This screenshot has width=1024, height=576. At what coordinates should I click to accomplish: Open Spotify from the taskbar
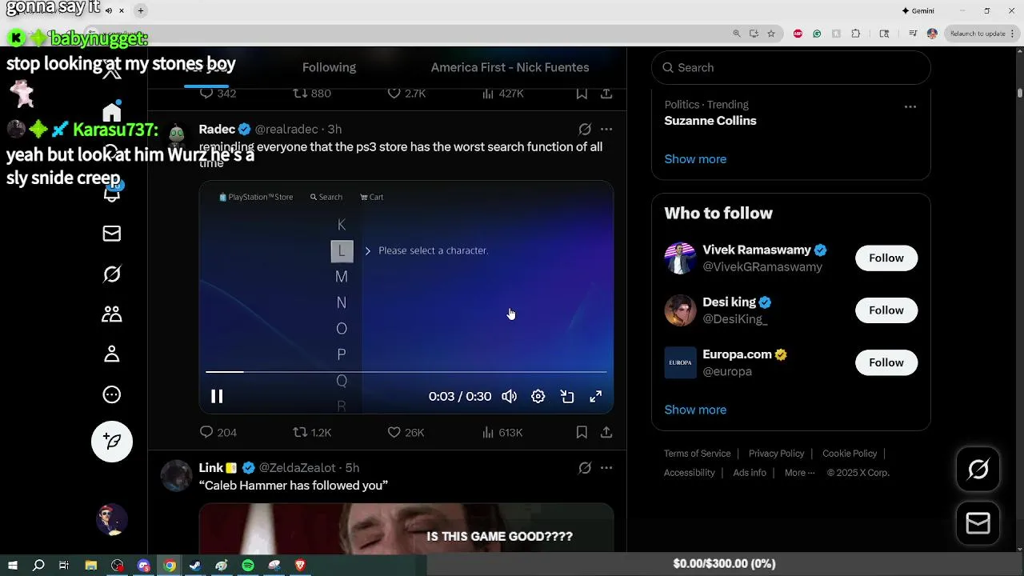click(x=248, y=566)
